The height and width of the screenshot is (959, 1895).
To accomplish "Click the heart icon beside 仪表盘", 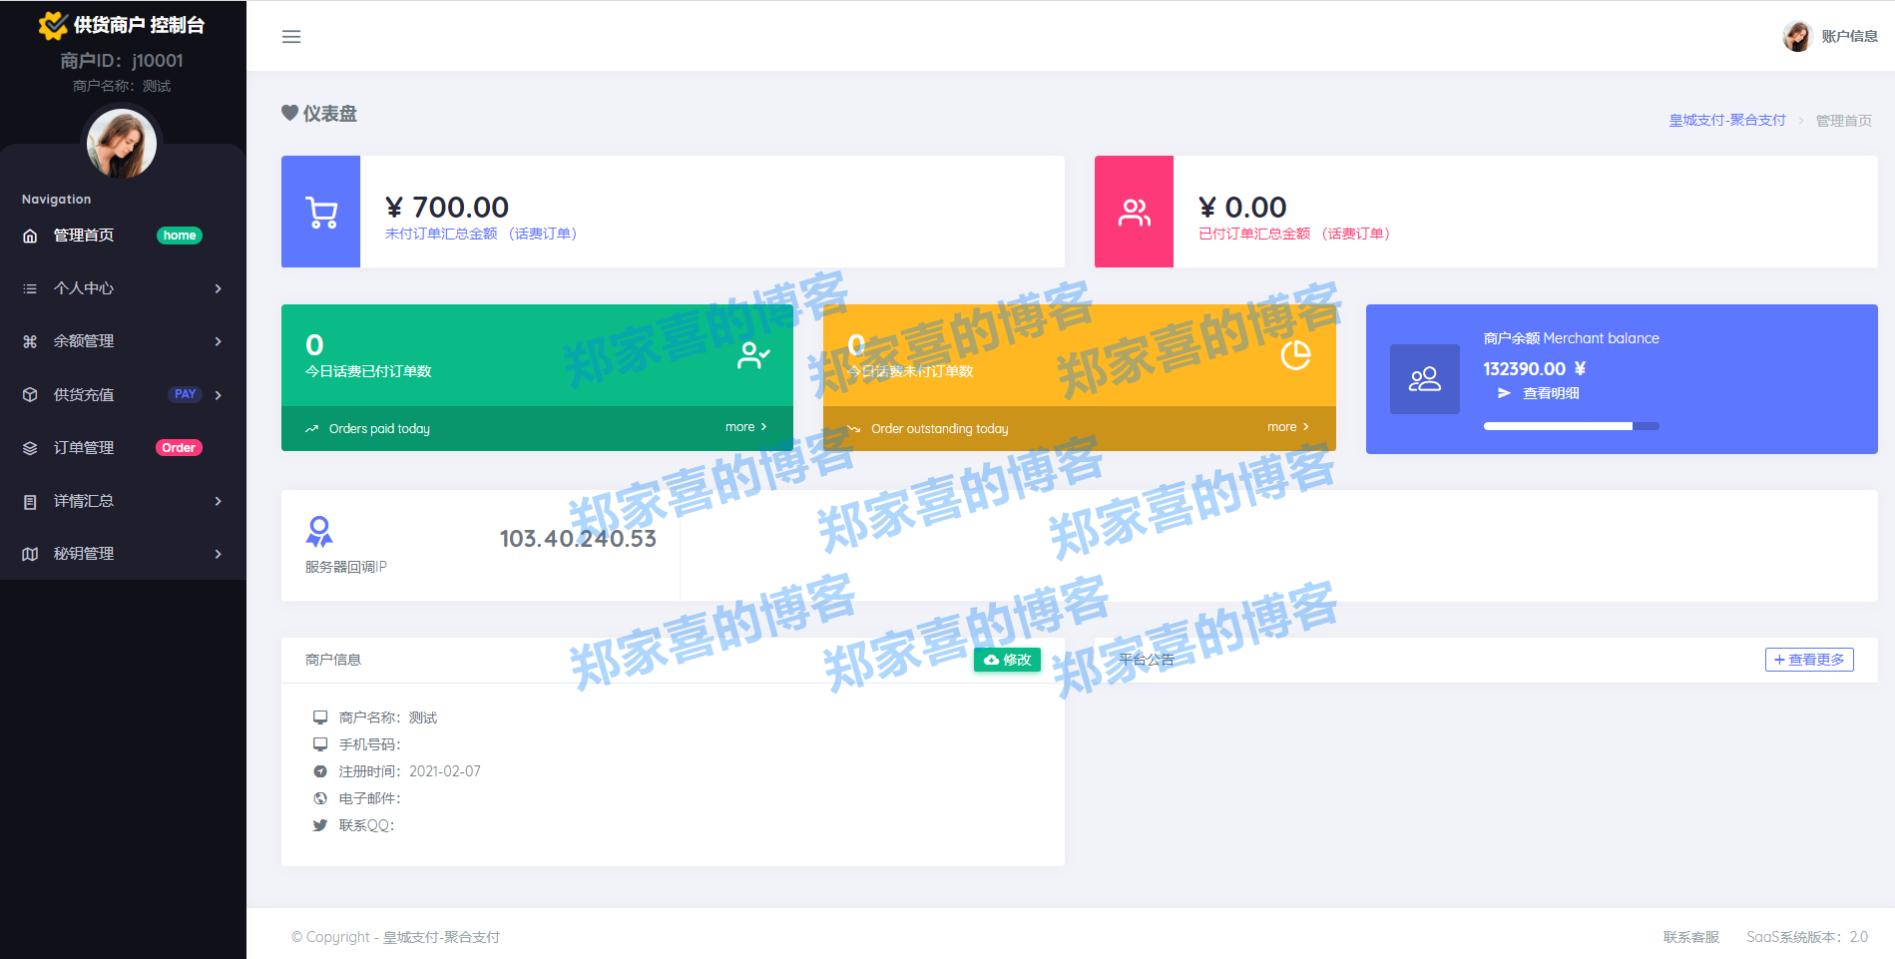I will point(289,113).
